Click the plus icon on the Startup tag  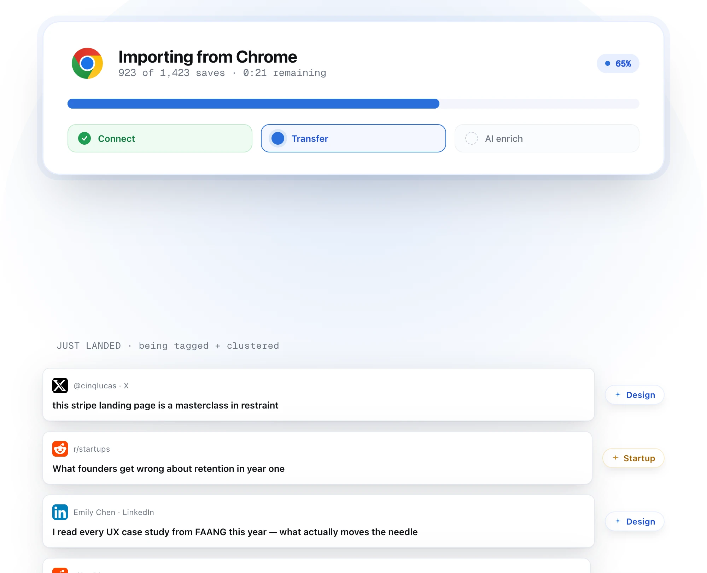coord(615,458)
